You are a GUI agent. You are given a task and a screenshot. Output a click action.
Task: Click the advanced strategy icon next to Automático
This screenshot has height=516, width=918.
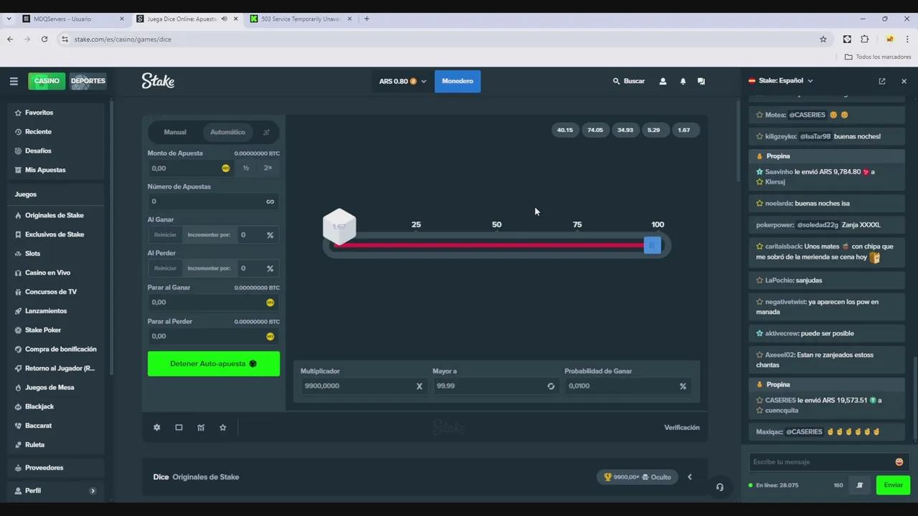pyautogui.click(x=266, y=132)
